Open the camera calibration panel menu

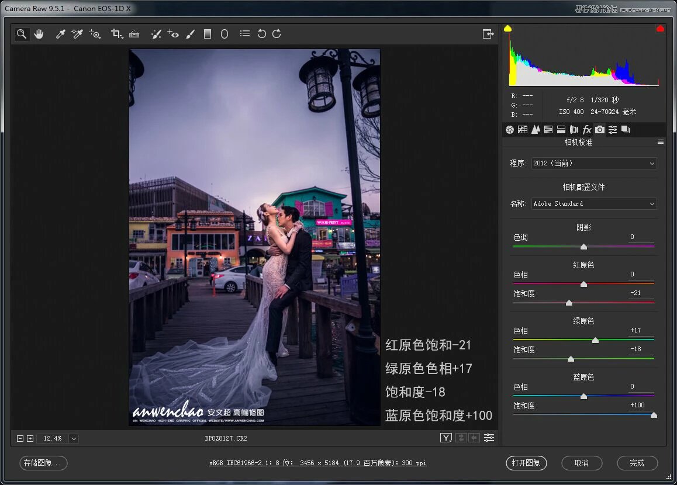click(661, 142)
